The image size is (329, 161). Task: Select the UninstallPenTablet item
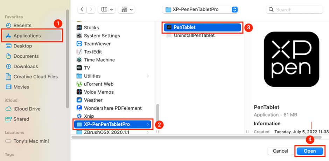(x=194, y=35)
